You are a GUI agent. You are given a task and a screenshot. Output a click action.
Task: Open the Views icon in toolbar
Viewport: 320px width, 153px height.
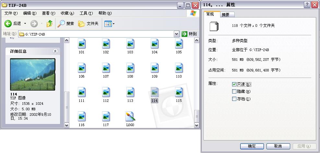[x=108, y=24]
